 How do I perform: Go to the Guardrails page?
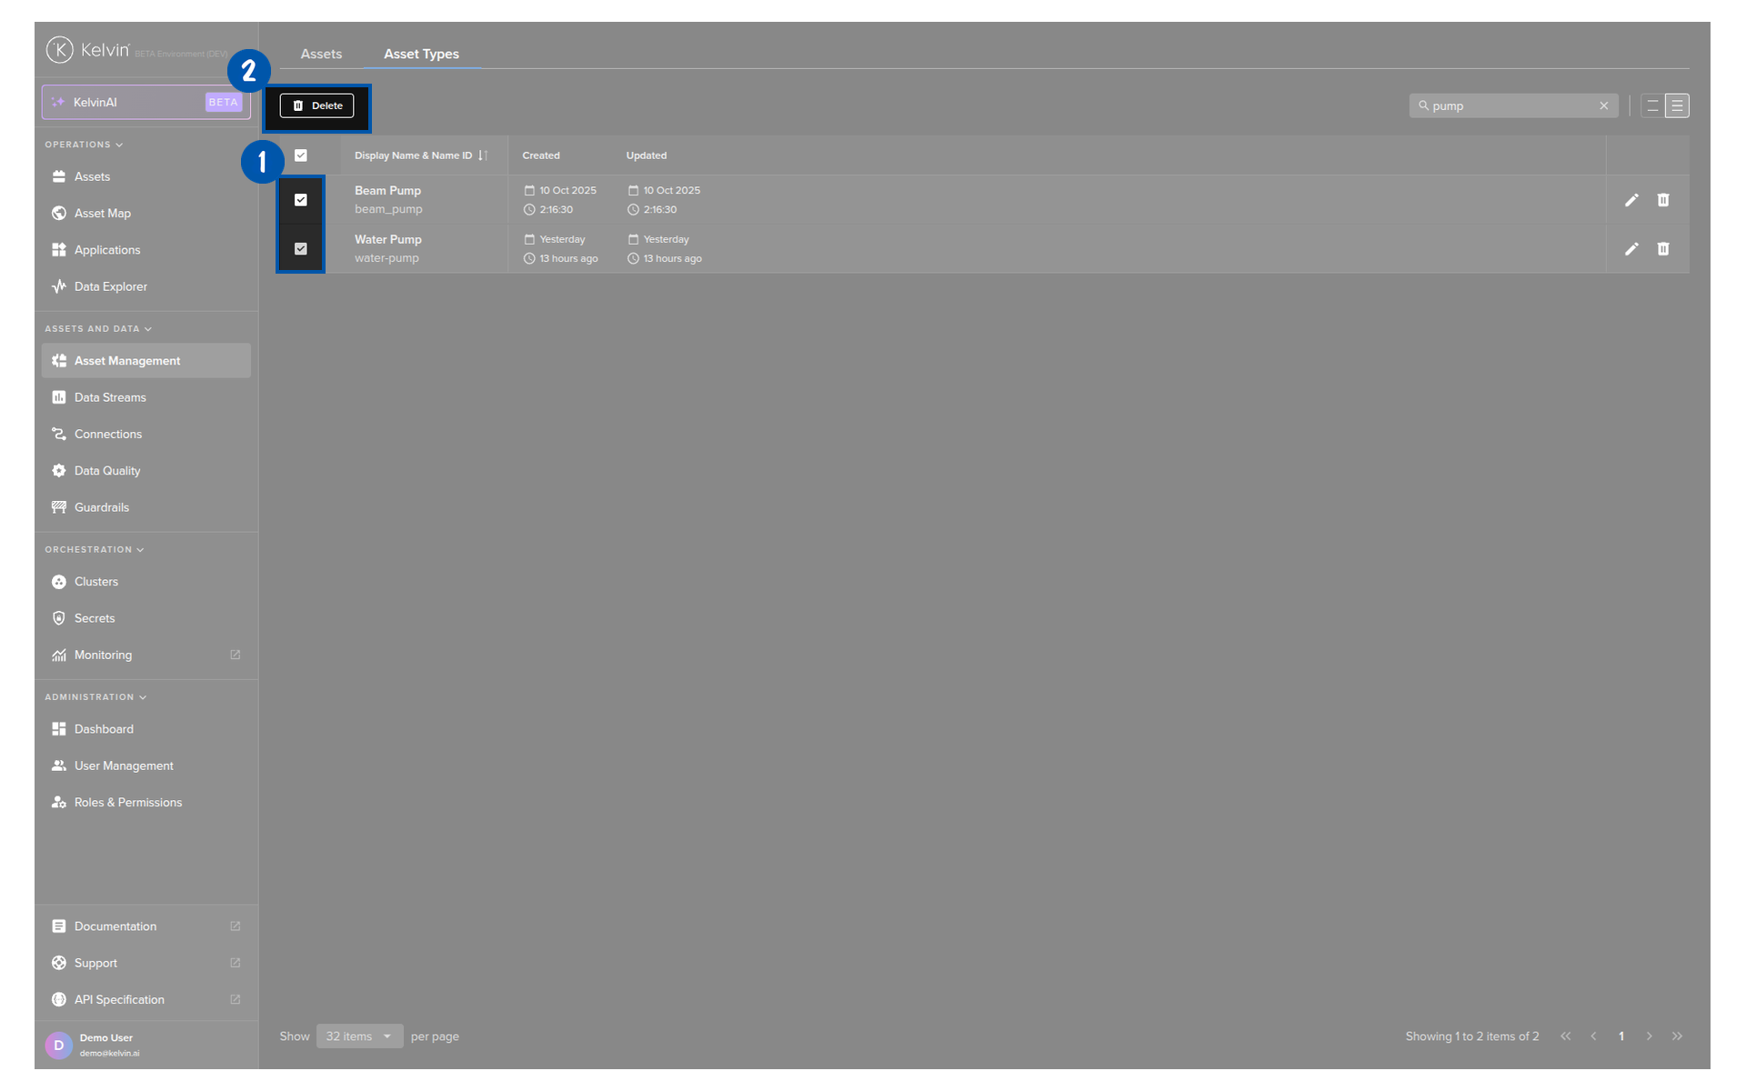[101, 507]
